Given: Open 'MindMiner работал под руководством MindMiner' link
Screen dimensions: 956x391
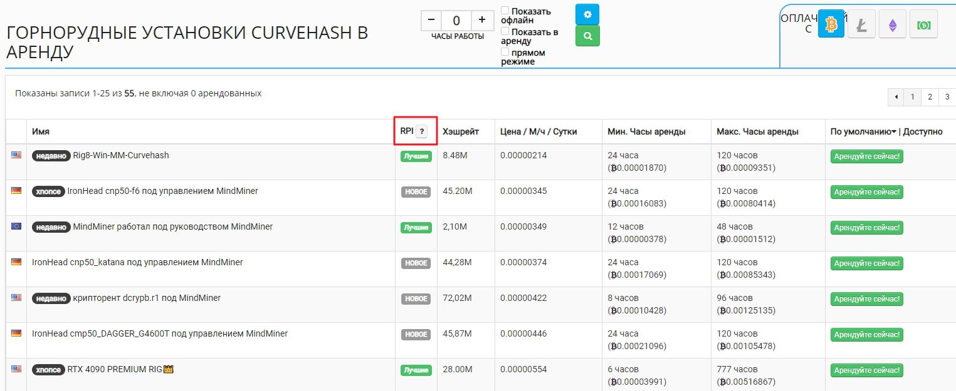Looking at the screenshot, I should pos(173,226).
